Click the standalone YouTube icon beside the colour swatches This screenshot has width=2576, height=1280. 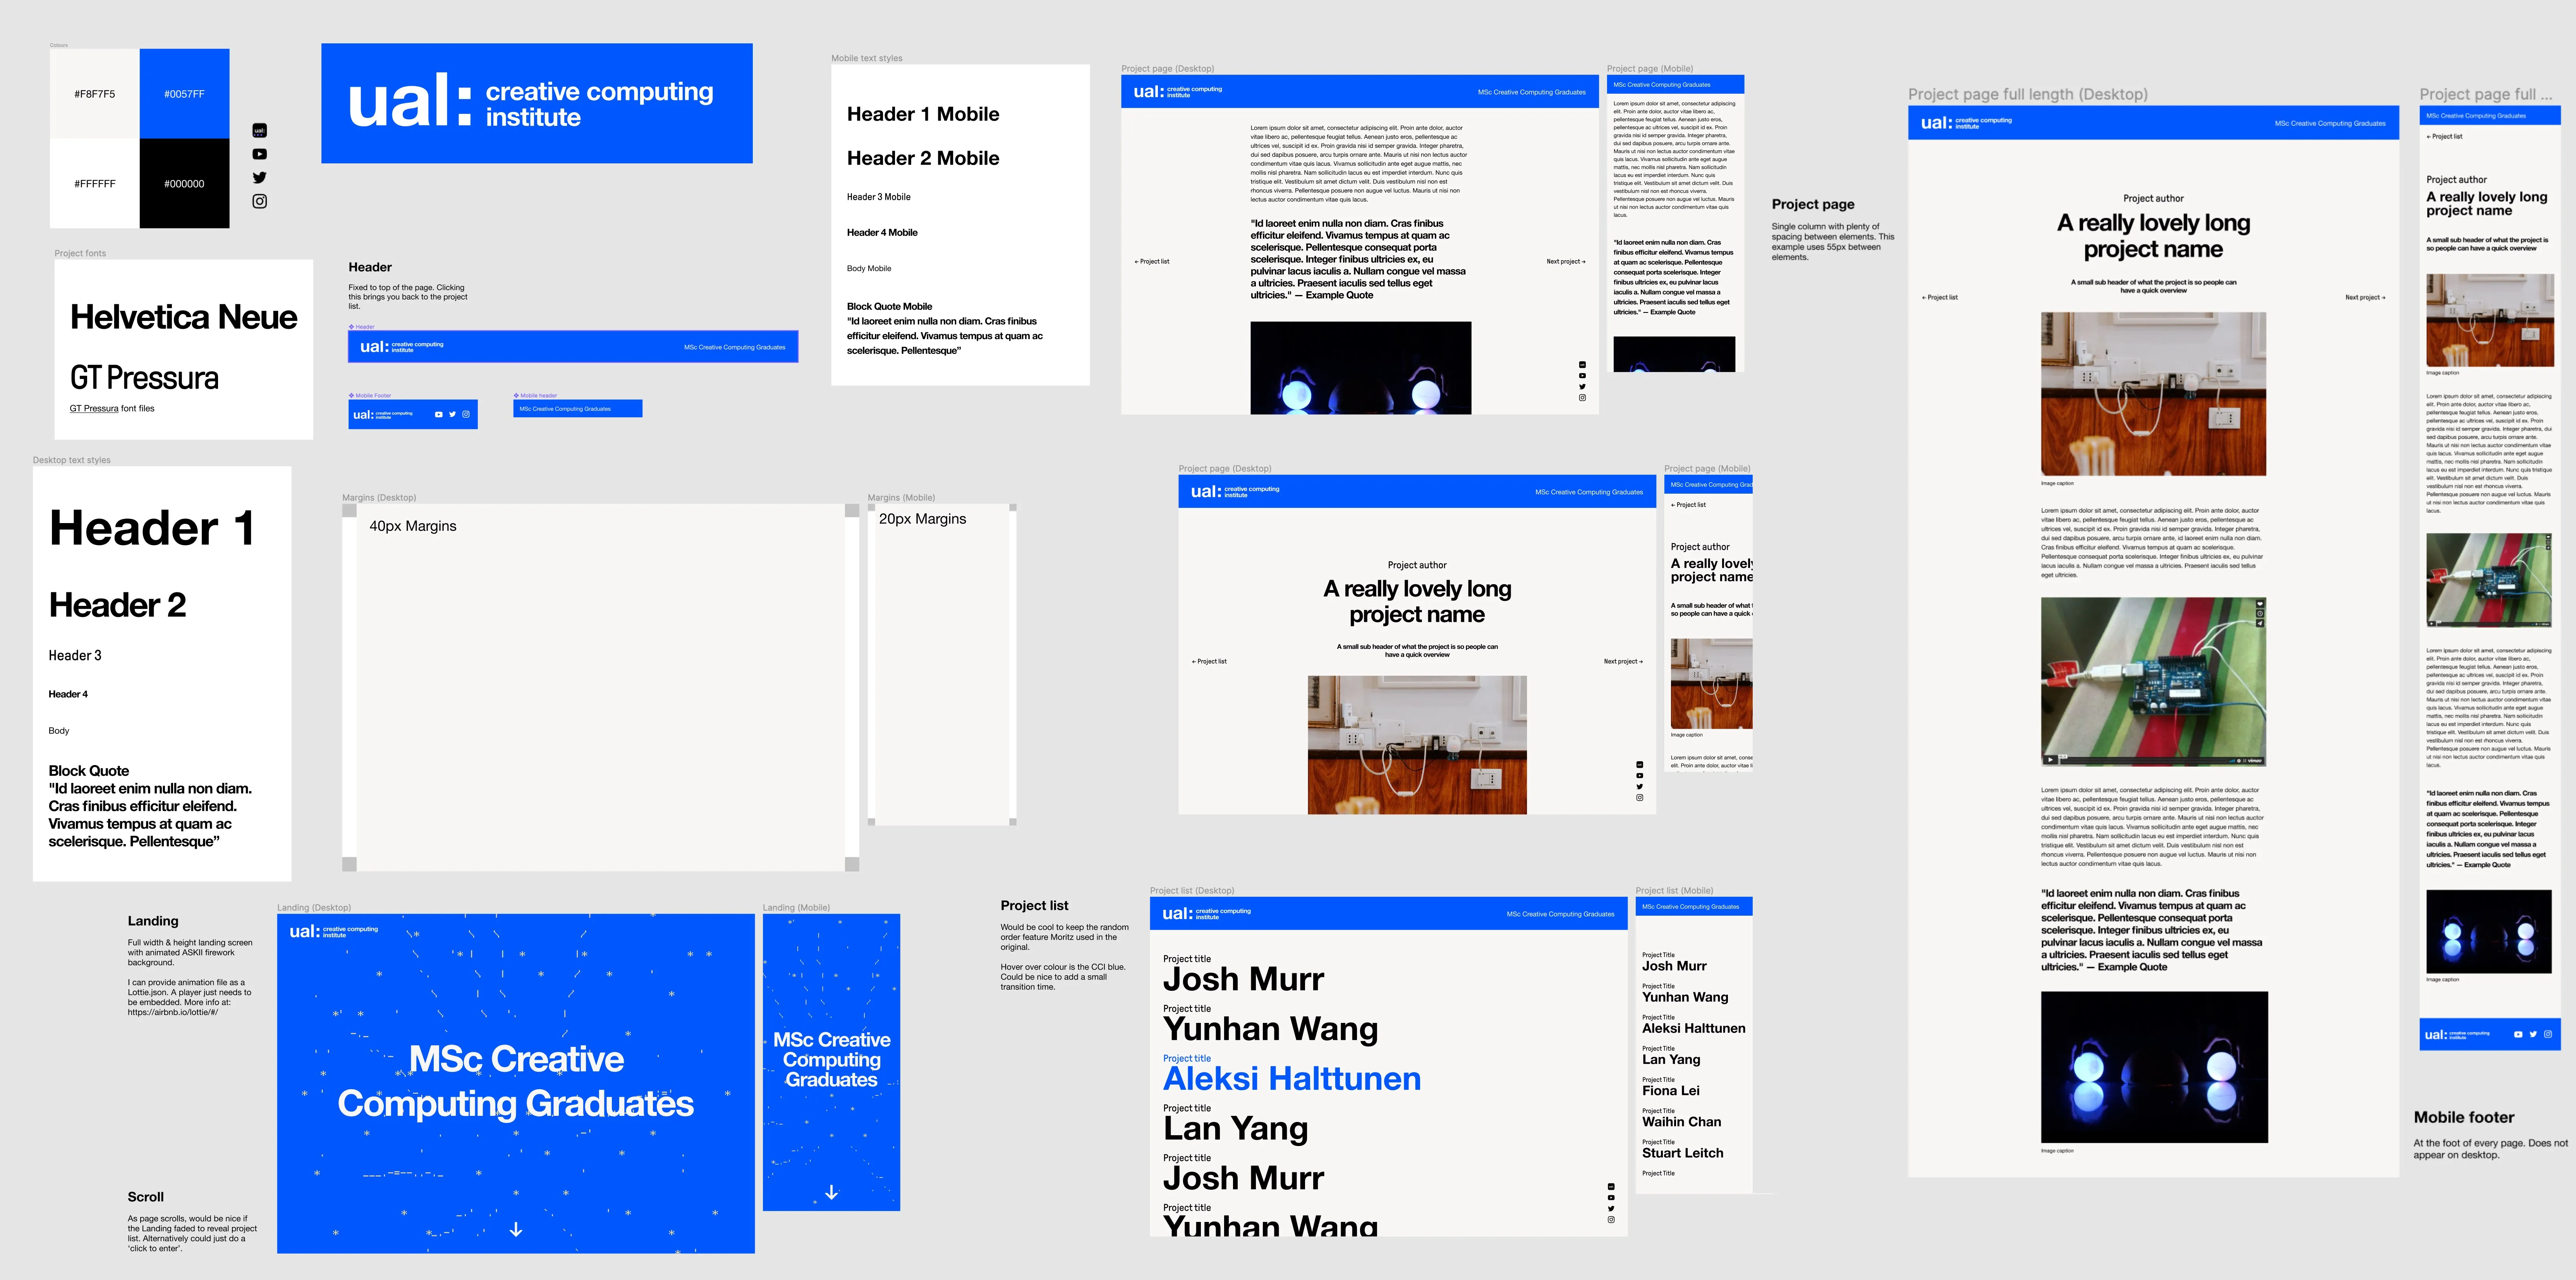tap(260, 154)
